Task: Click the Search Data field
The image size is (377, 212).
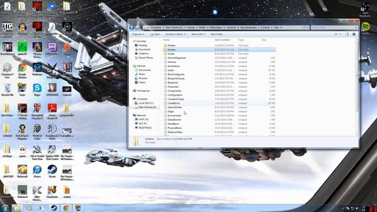Action: [334, 28]
